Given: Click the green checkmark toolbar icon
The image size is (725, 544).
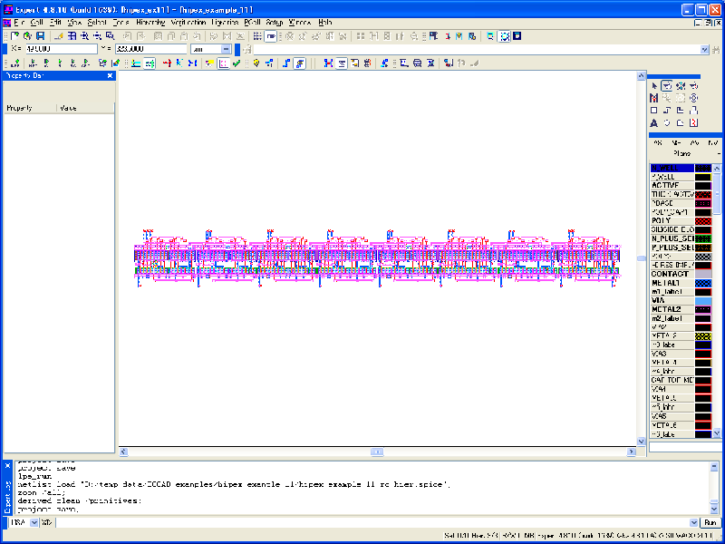Looking at the screenshot, I should (x=236, y=63).
